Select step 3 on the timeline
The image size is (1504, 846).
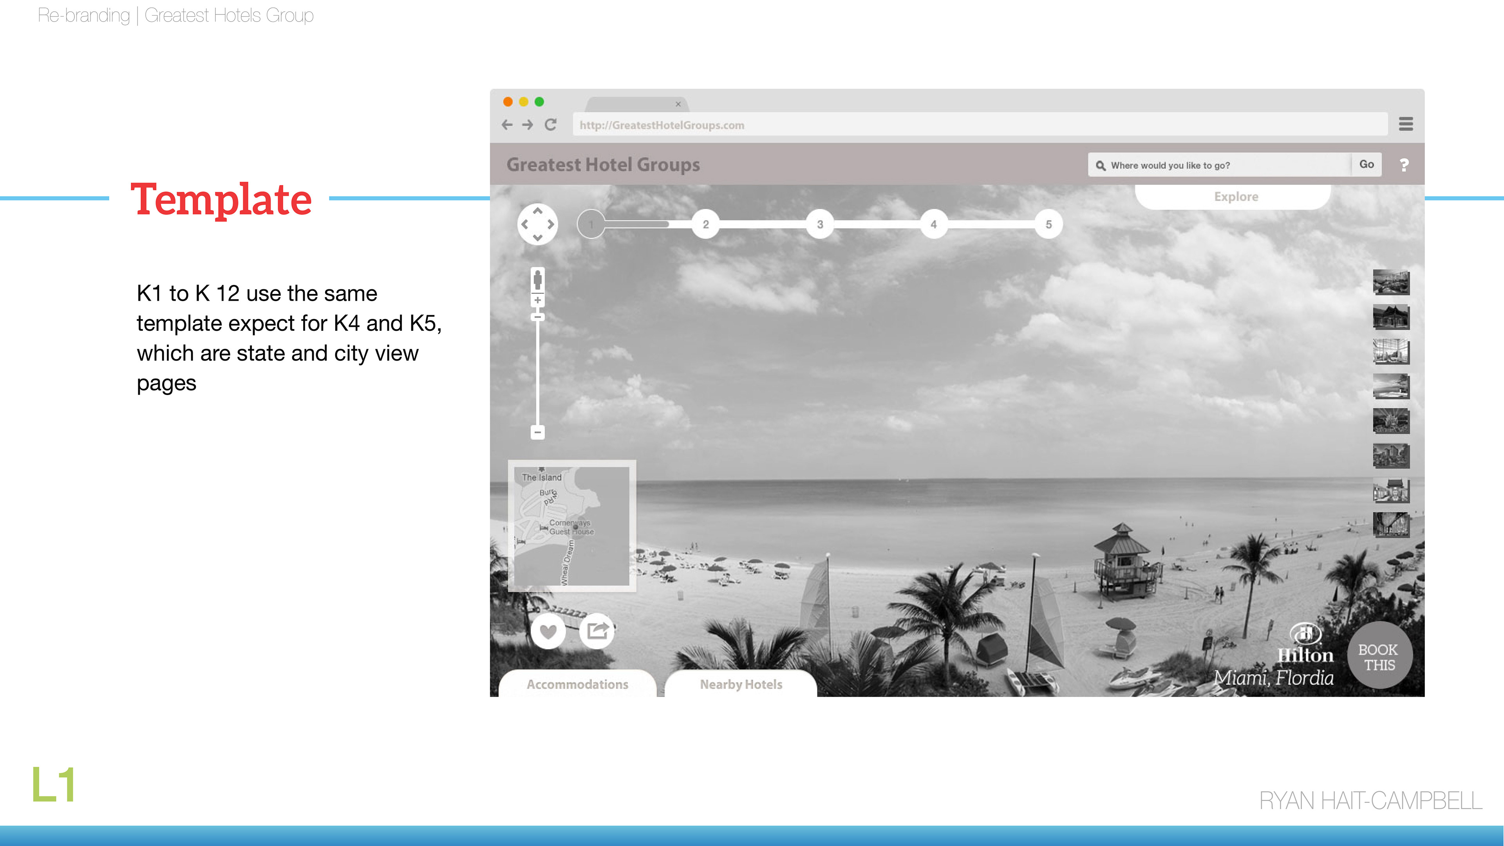point(820,225)
